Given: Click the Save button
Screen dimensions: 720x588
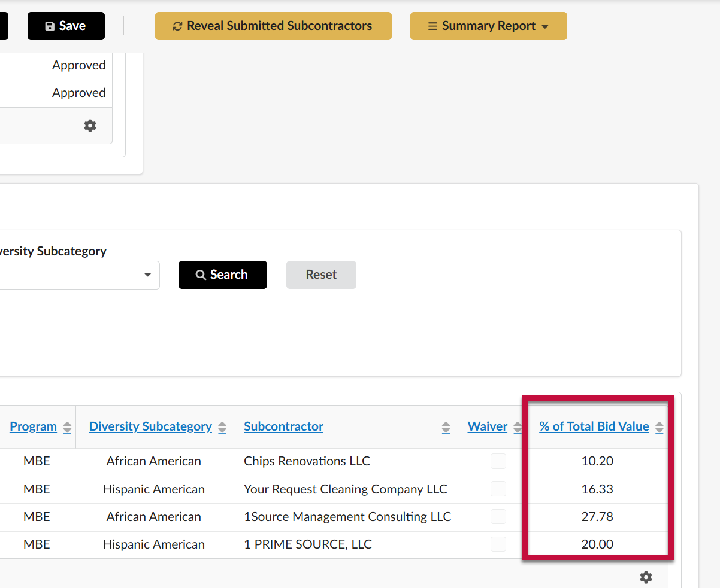Looking at the screenshot, I should [66, 26].
